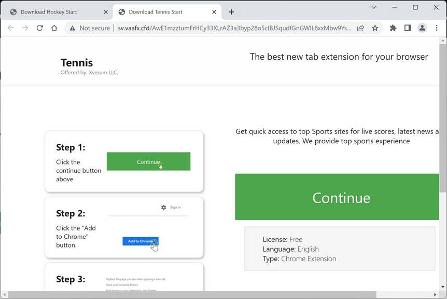Open the browser home page
Screen dimensions: 447x299
(x=54, y=28)
